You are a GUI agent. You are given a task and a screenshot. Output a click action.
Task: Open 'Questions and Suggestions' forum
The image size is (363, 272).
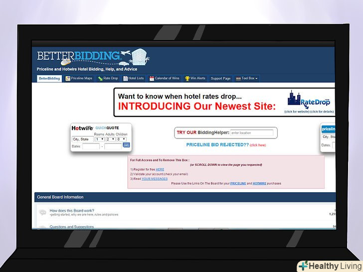coord(72,227)
